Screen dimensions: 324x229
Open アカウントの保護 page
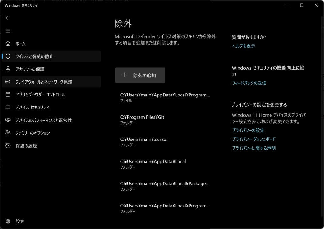(51, 69)
